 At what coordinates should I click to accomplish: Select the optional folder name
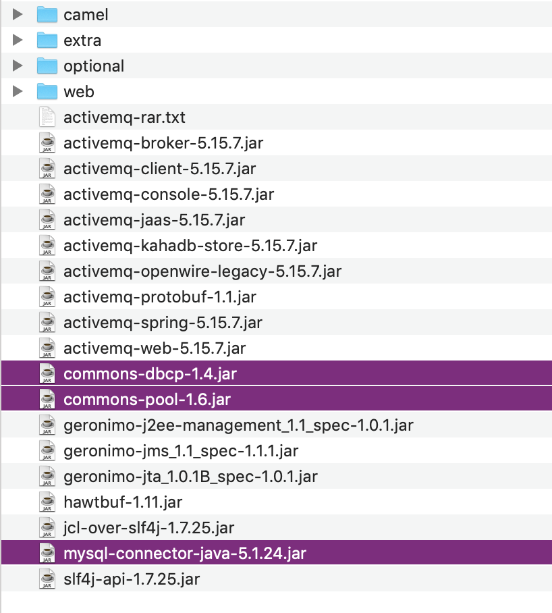(94, 66)
